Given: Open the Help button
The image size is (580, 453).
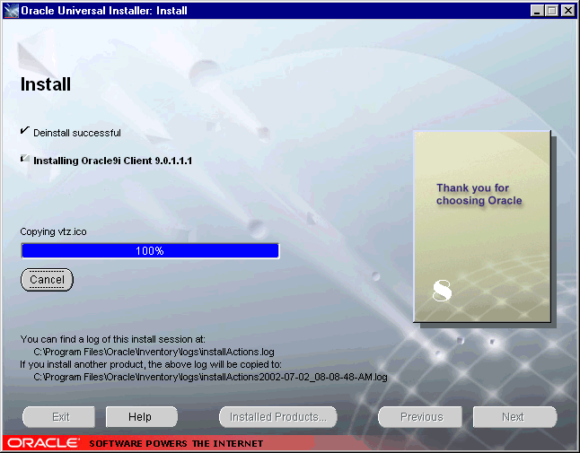Looking at the screenshot, I should pos(141,417).
